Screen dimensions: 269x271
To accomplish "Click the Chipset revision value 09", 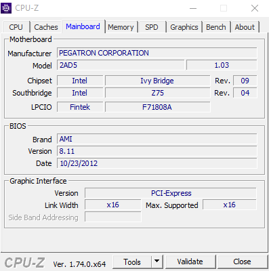I will tap(245, 81).
